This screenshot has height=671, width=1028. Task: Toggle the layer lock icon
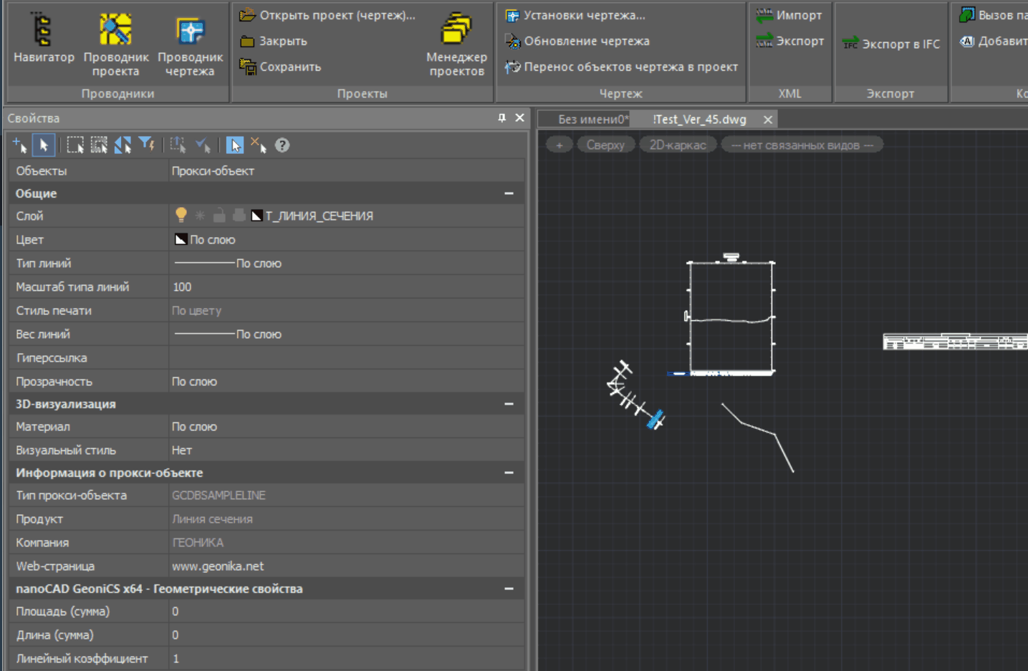coord(220,216)
